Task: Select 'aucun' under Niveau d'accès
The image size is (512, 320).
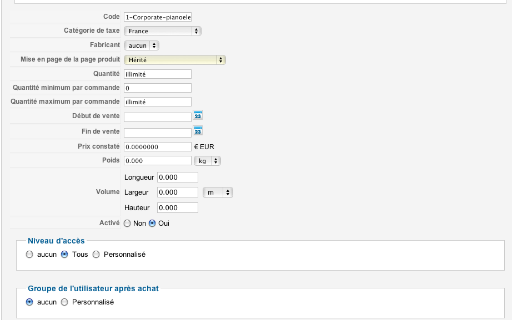Action: pos(29,255)
